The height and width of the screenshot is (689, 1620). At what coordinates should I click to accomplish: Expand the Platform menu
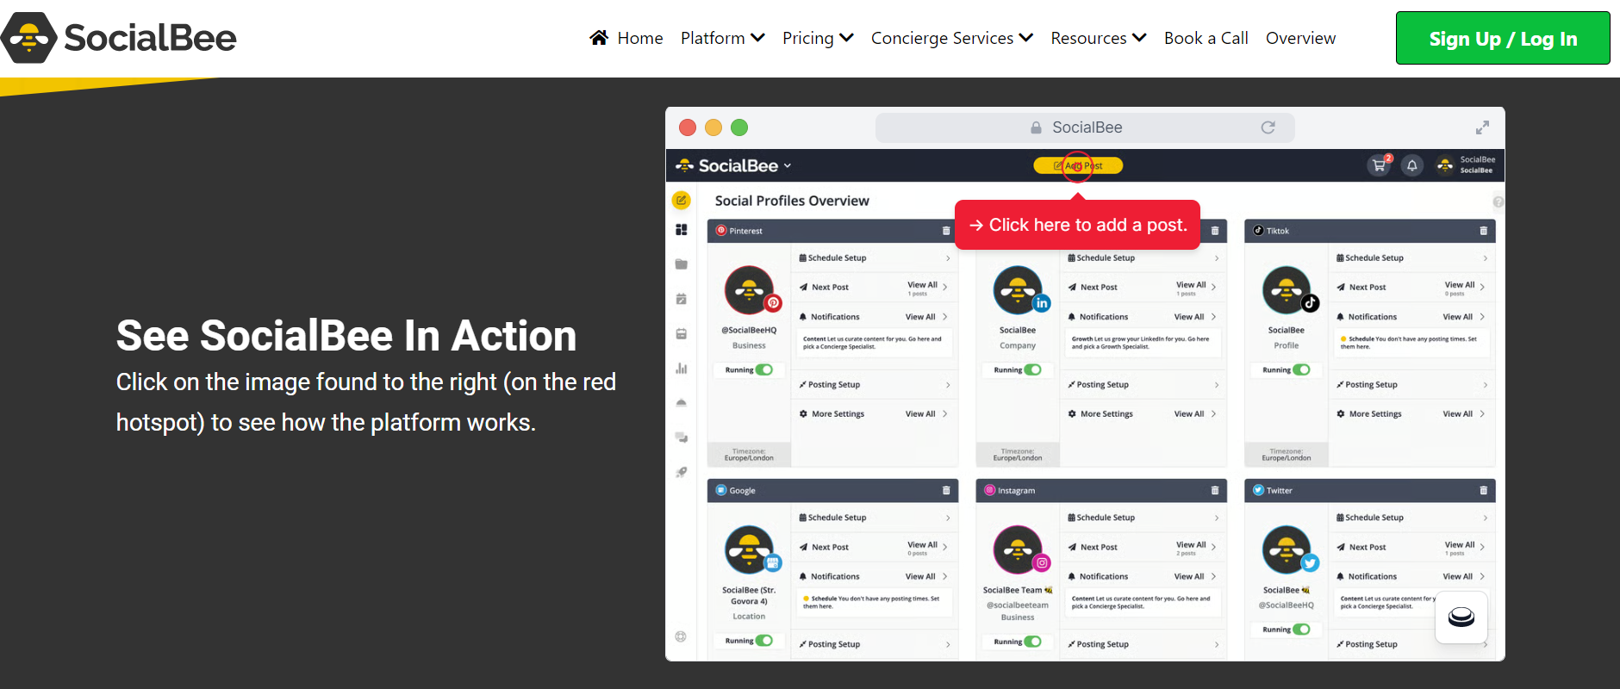722,38
